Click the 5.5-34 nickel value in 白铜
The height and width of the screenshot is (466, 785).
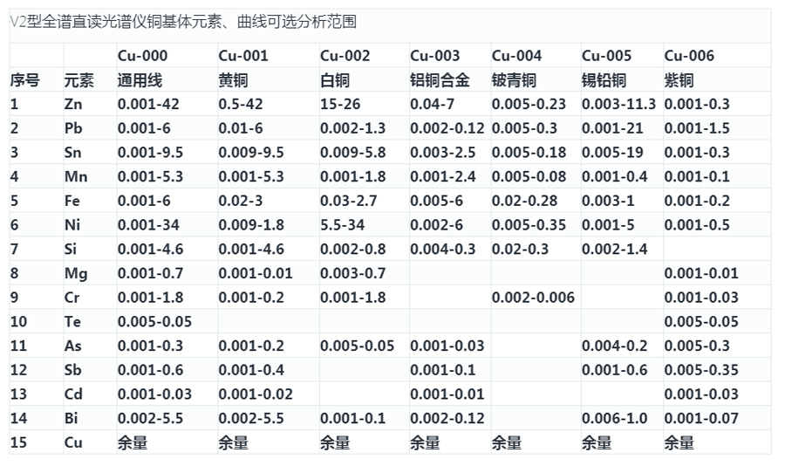tap(345, 225)
